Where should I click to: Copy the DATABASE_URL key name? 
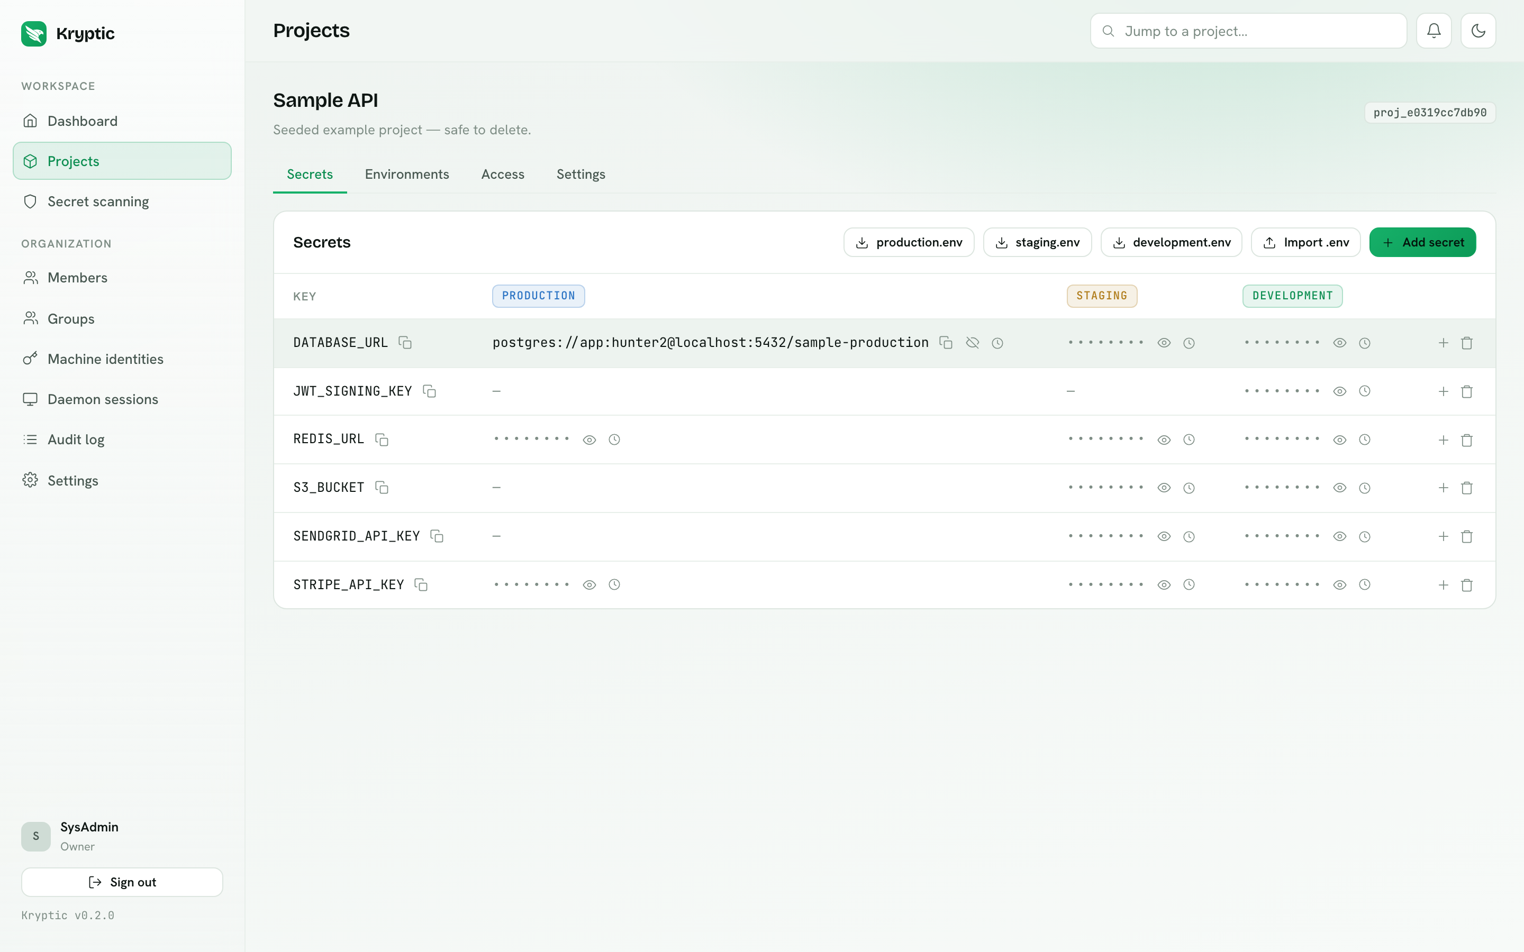(405, 343)
